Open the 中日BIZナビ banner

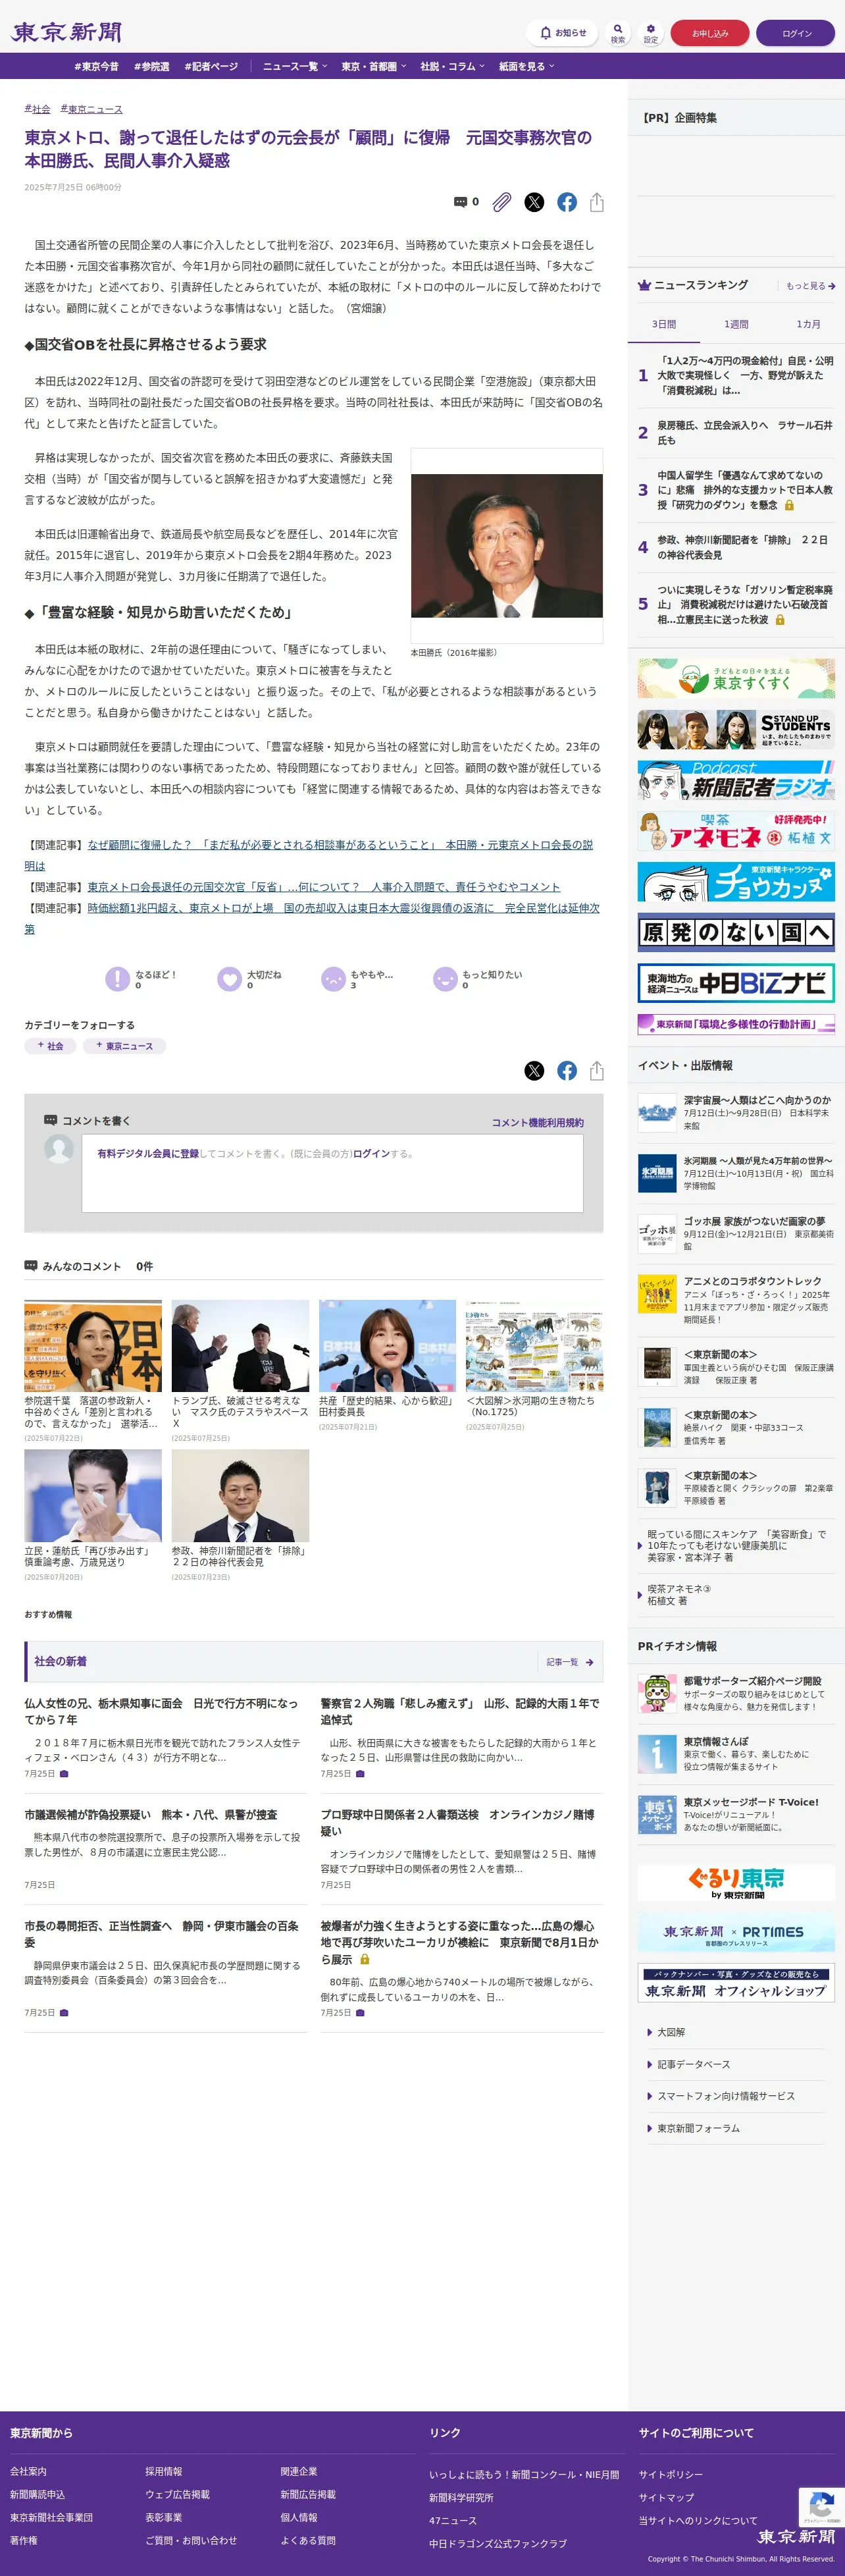(x=736, y=983)
